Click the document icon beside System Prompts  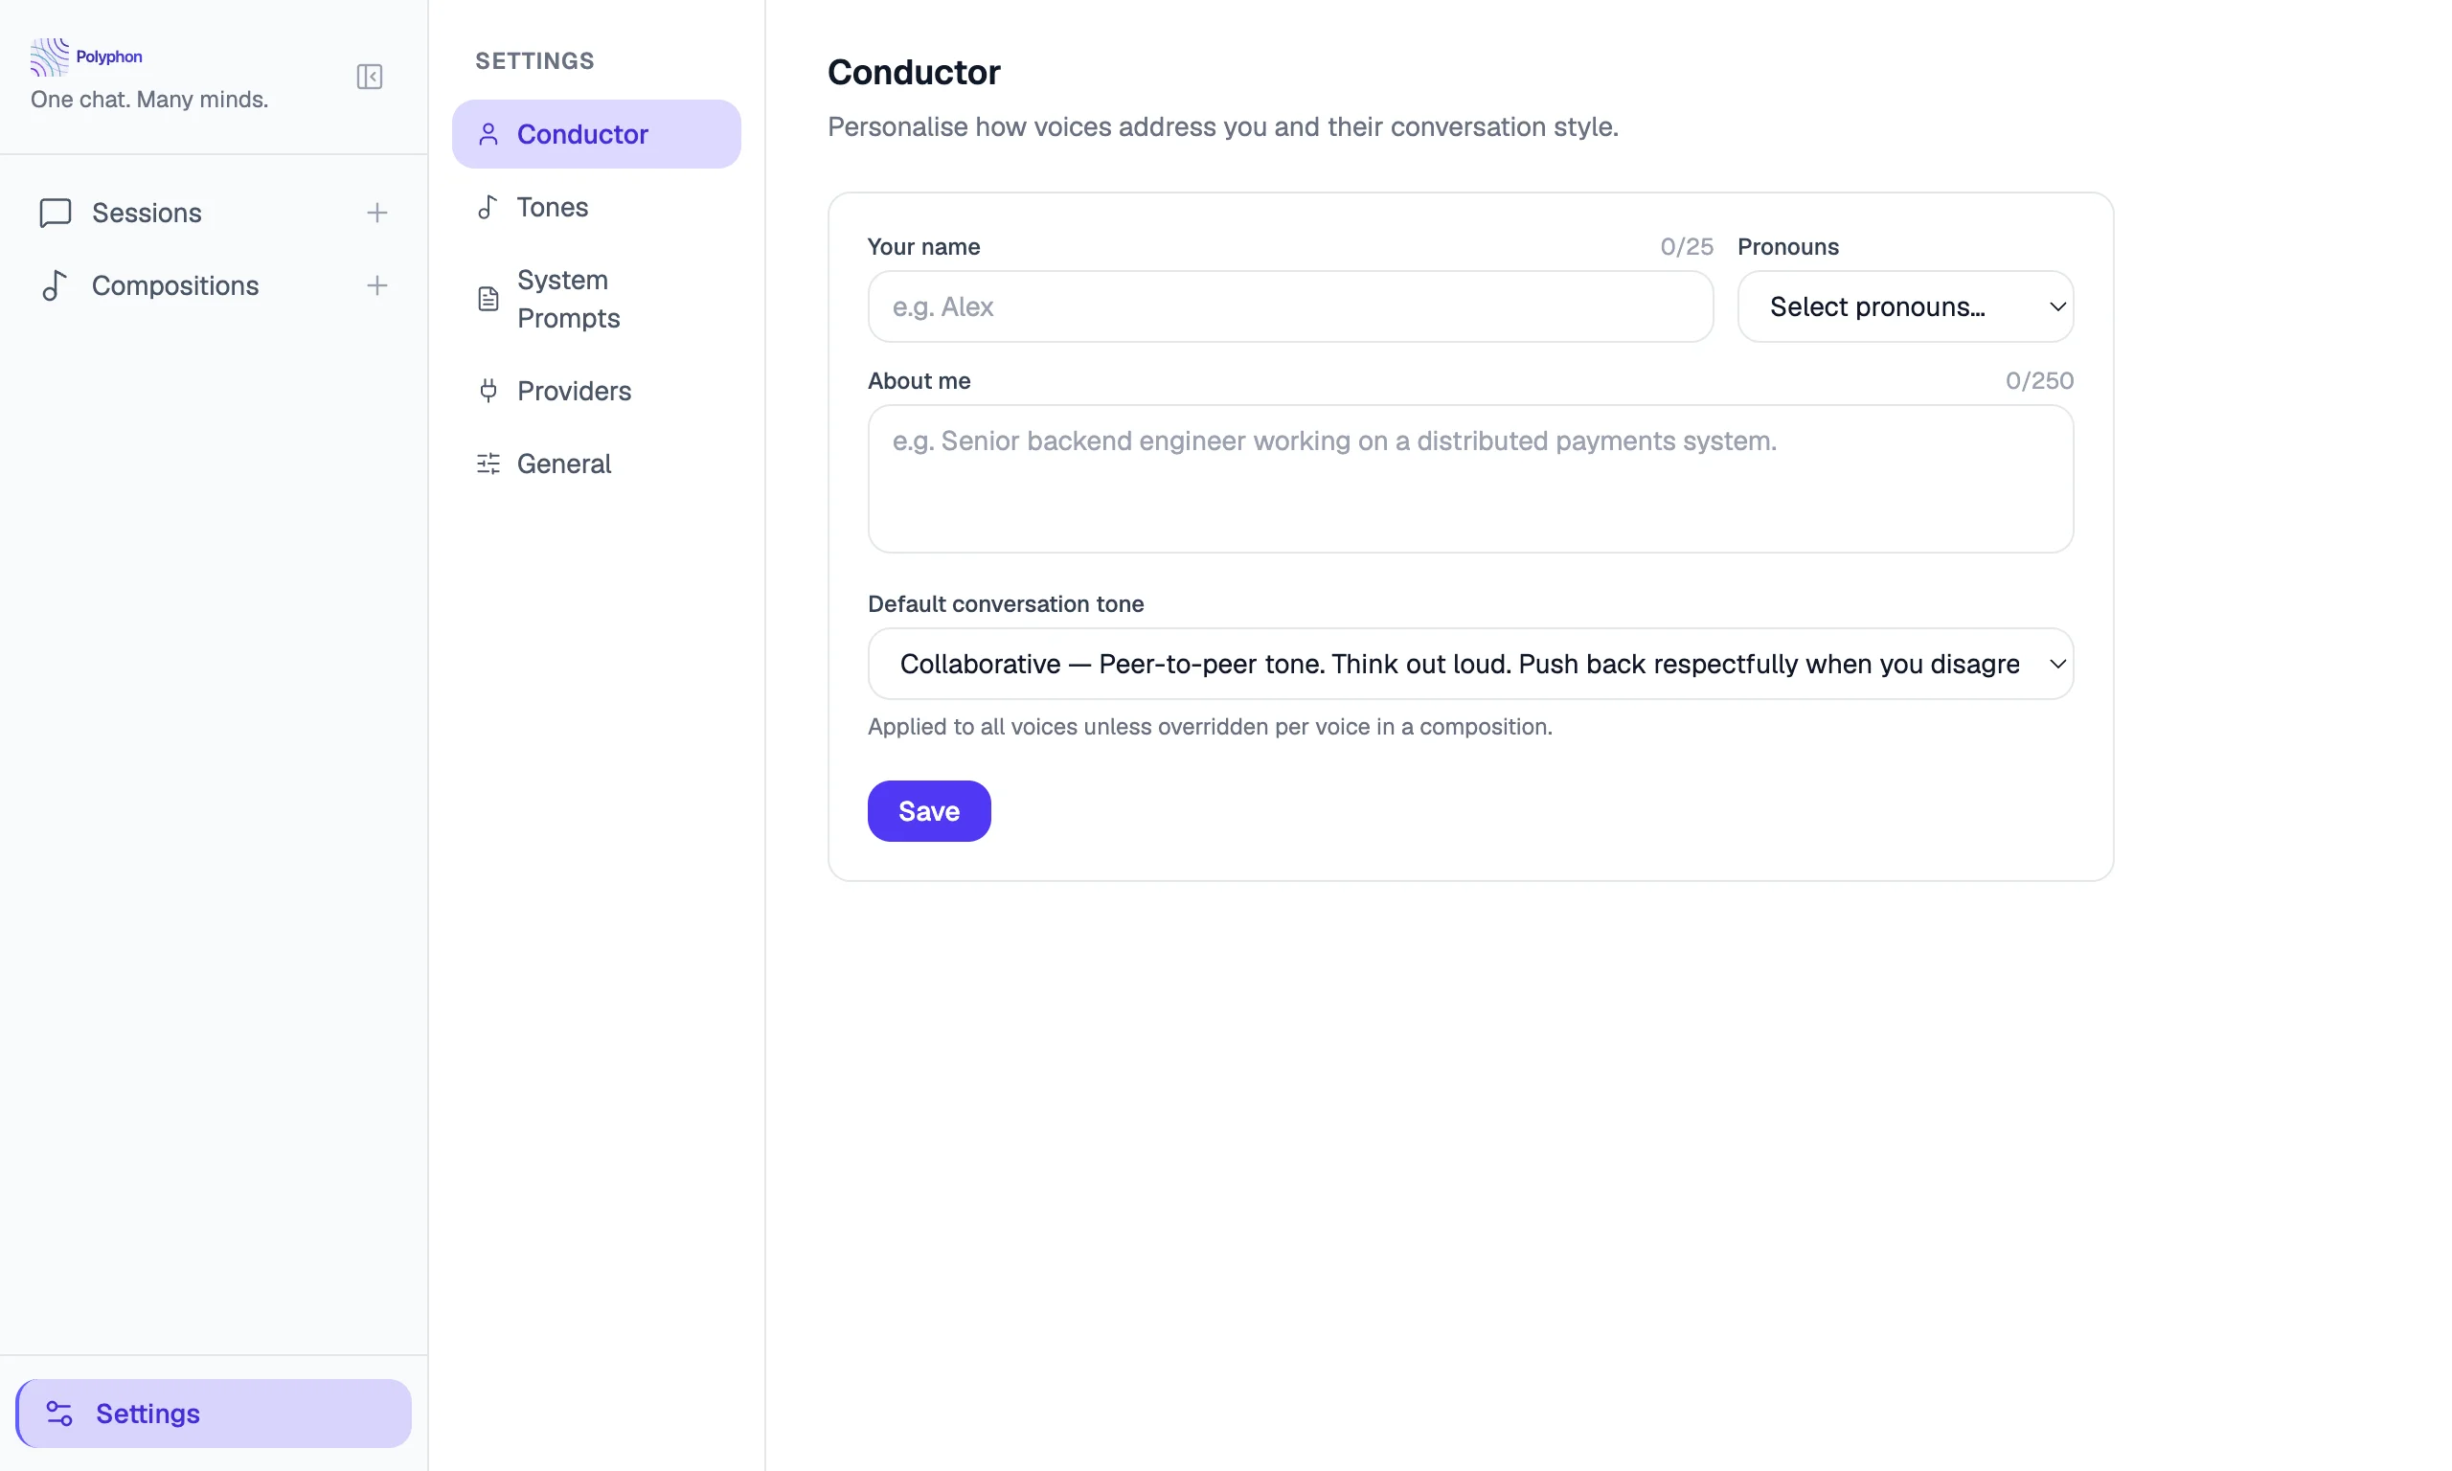pos(488,299)
